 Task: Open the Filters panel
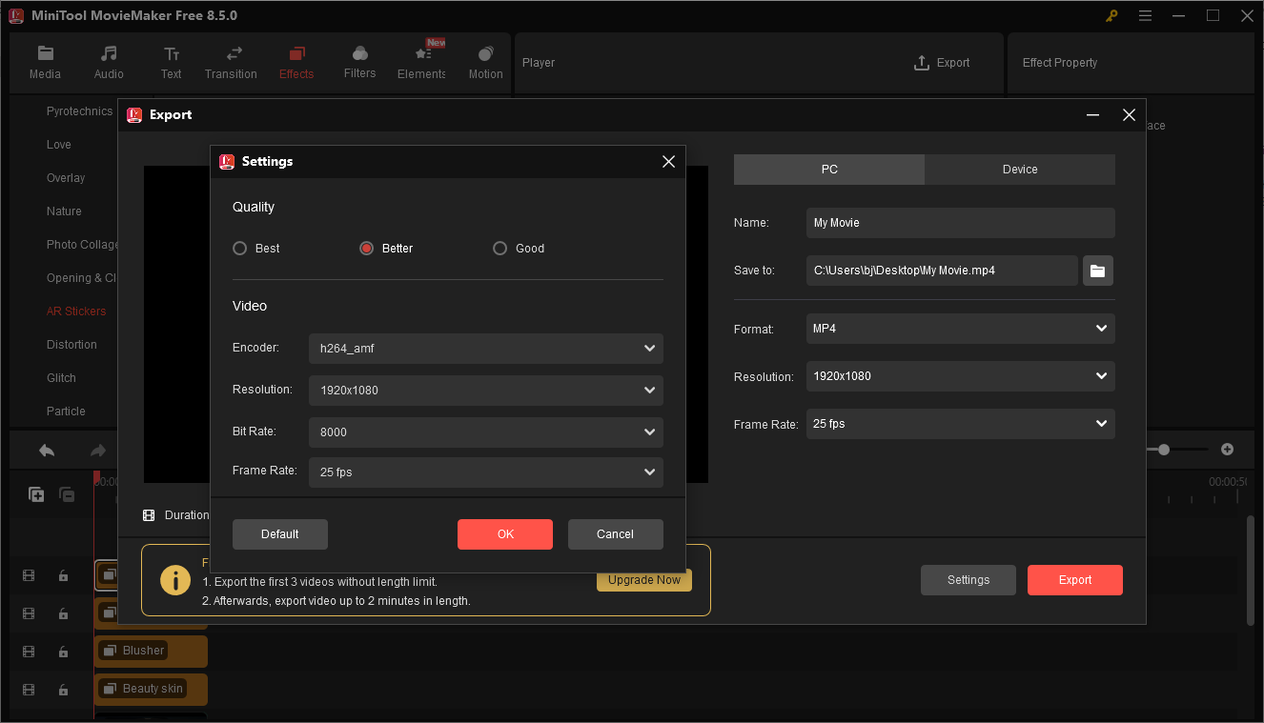point(359,62)
